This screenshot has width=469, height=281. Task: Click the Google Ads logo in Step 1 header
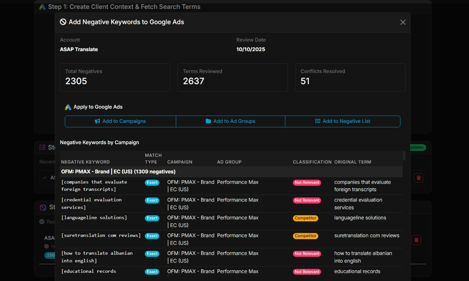pyautogui.click(x=42, y=7)
